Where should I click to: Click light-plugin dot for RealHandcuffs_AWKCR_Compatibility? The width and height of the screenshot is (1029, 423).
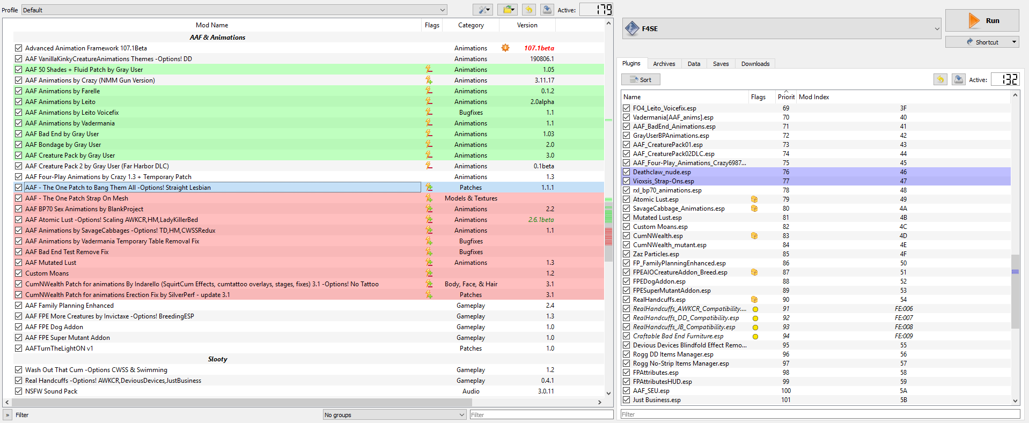click(x=755, y=309)
